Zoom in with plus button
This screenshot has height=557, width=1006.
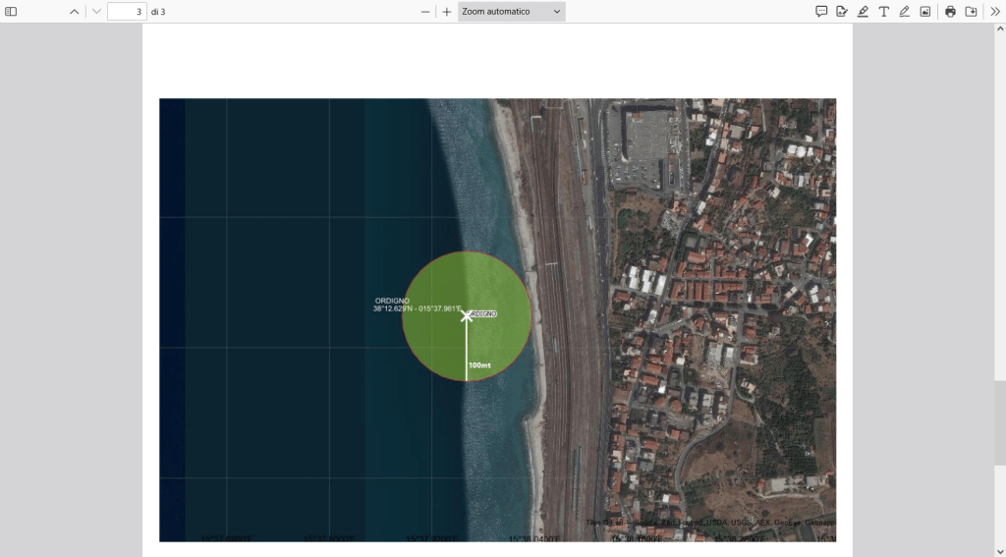point(447,12)
